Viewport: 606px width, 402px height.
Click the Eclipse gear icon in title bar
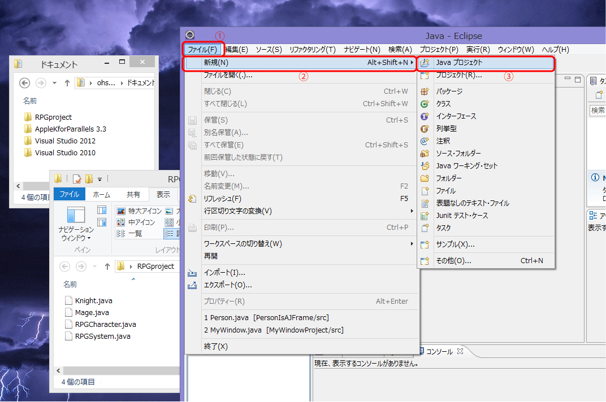(x=190, y=35)
